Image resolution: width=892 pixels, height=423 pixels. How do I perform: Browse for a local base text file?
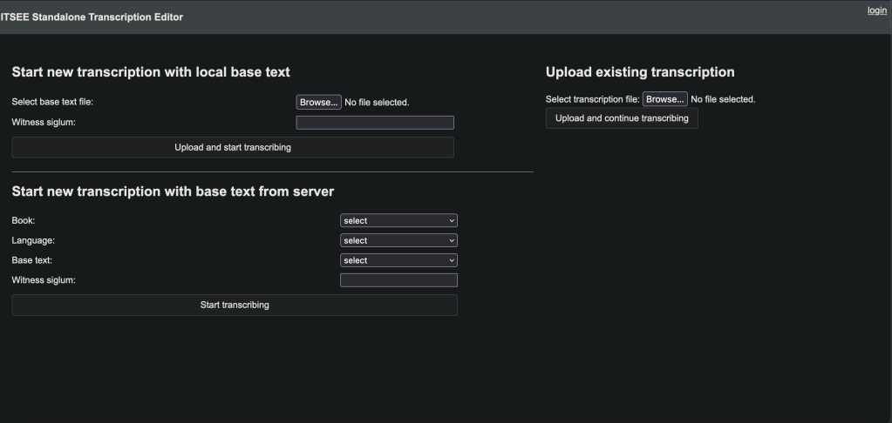318,102
